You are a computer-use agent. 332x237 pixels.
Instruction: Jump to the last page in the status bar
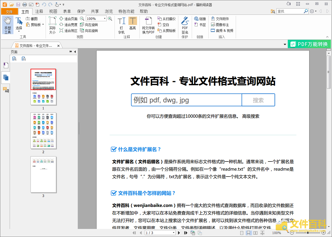pos(186,233)
